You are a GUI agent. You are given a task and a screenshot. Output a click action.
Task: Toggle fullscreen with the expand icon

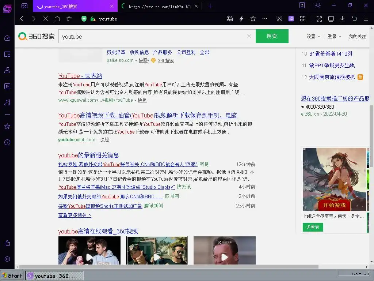click(319, 19)
